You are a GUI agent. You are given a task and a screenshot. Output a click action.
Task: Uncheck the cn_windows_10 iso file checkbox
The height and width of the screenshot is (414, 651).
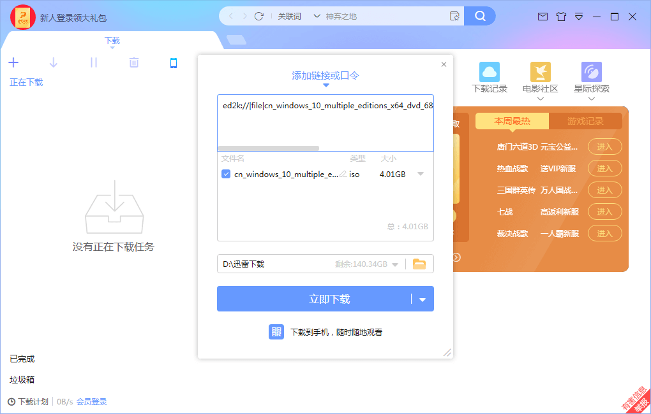coord(226,174)
